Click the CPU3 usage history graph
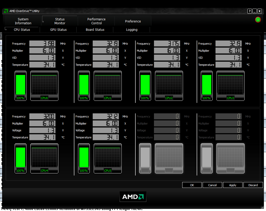Screen dimensions: 266x211 click(230, 86)
